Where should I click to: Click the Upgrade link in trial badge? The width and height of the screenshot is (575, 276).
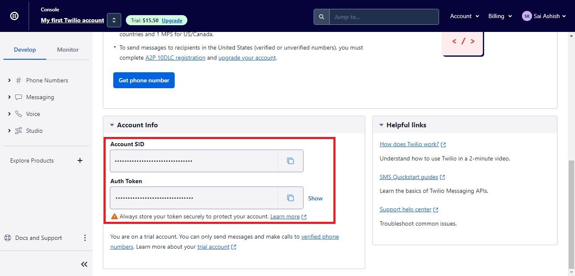tap(172, 20)
